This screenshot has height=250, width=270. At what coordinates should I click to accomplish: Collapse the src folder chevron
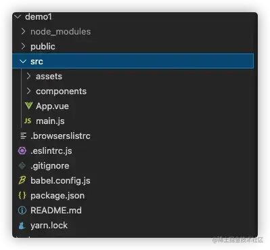point(23,61)
